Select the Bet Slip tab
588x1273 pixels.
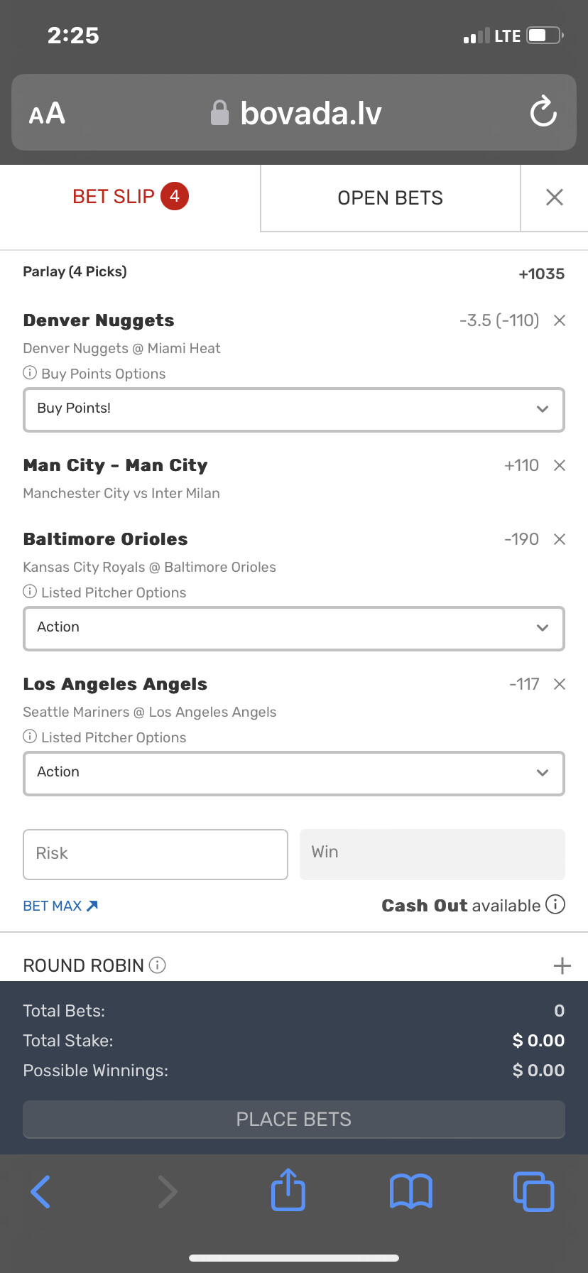(x=130, y=197)
